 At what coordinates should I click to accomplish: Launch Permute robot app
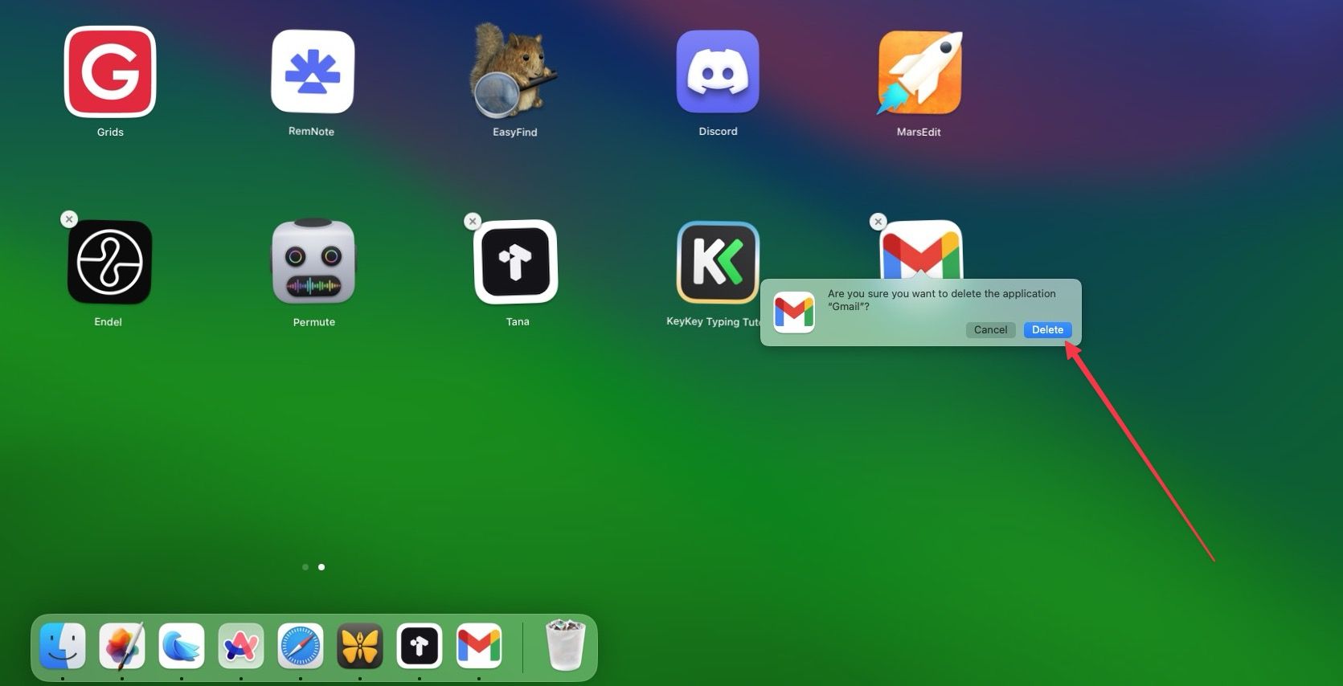pos(313,262)
